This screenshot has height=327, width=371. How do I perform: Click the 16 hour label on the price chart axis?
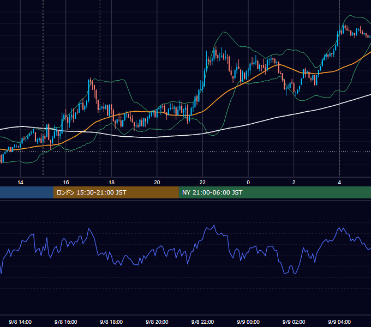tap(66, 183)
